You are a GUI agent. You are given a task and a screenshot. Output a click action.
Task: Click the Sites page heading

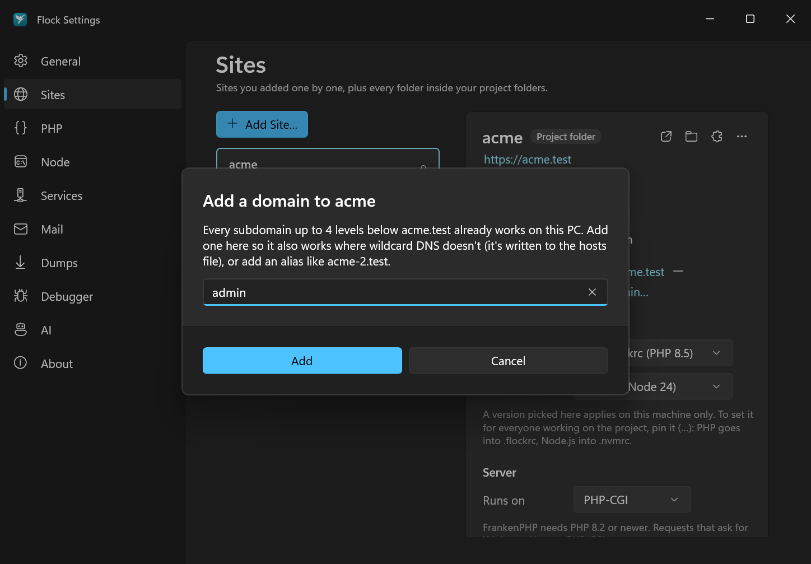tap(241, 65)
